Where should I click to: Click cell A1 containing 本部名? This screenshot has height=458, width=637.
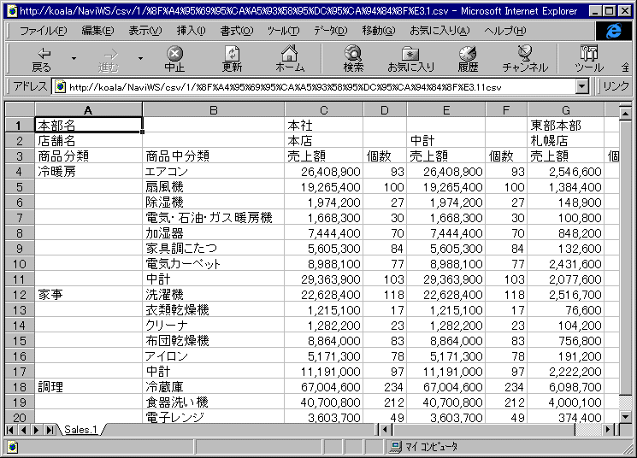pos(89,126)
